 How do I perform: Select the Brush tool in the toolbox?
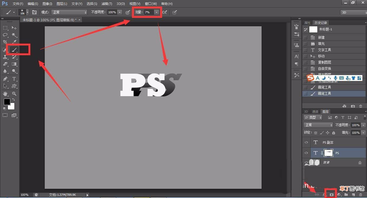[x=14, y=50]
